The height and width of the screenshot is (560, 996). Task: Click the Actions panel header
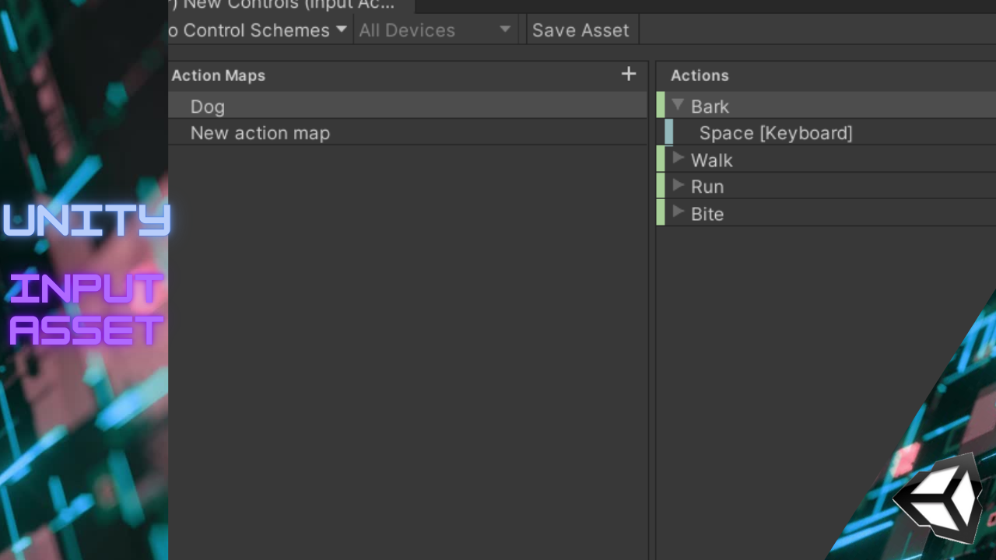(x=699, y=75)
